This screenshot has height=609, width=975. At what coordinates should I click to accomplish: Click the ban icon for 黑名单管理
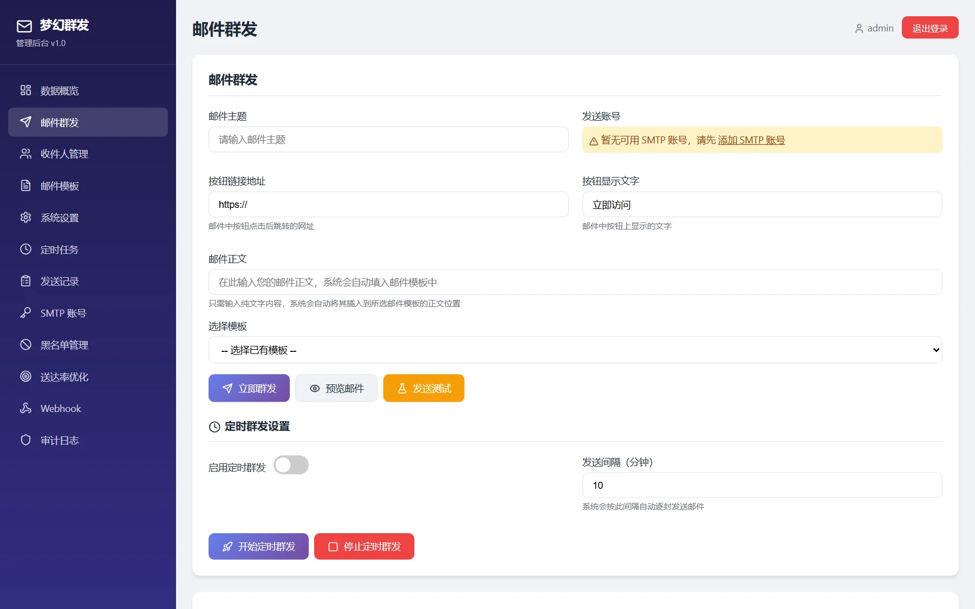tap(25, 344)
